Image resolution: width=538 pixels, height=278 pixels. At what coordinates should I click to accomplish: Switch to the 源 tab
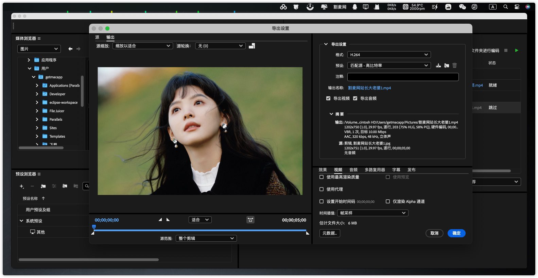pyautogui.click(x=97, y=37)
